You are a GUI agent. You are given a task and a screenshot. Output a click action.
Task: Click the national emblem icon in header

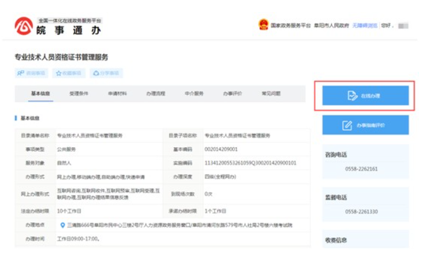pyautogui.click(x=263, y=25)
